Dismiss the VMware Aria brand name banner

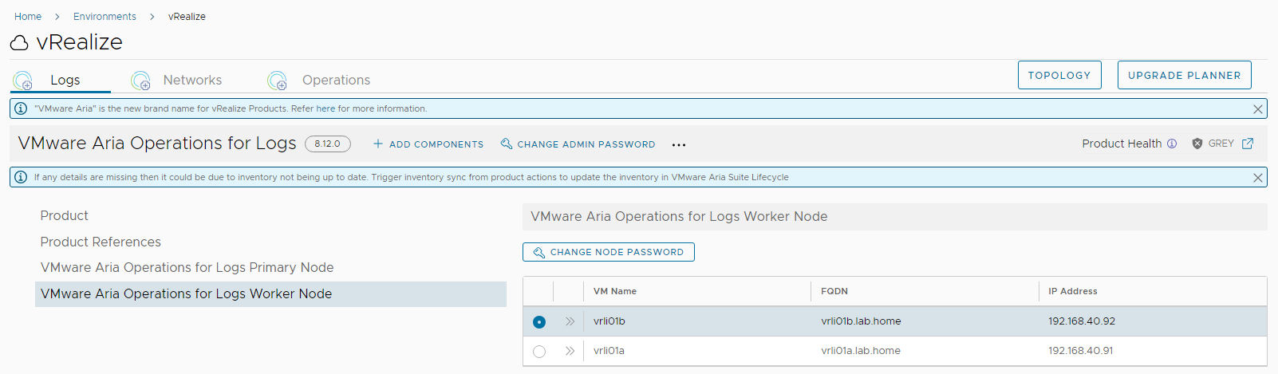(x=1257, y=109)
